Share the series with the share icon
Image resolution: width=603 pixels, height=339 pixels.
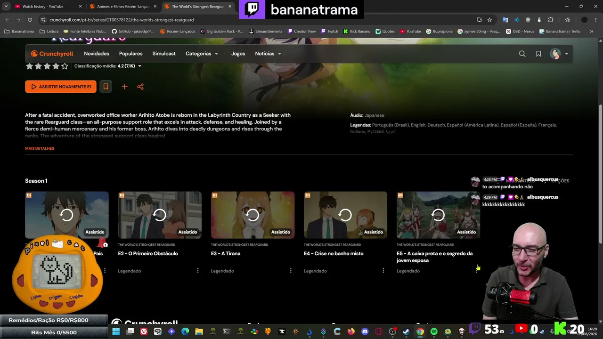point(140,87)
